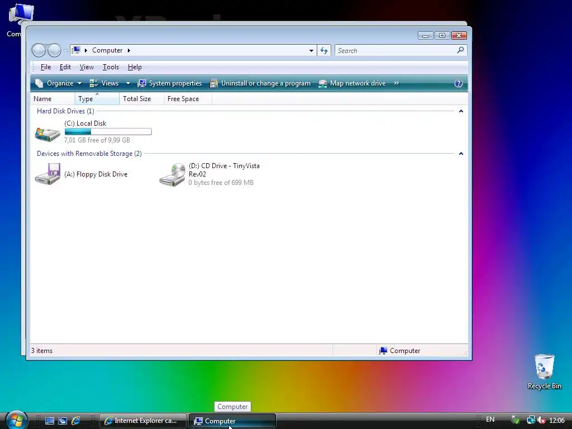This screenshot has width=572, height=429.
Task: Open the Tools menu
Action: (x=111, y=67)
